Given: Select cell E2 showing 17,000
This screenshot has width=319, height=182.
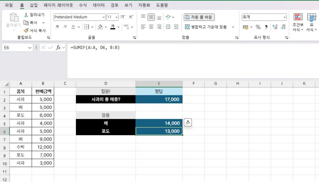Looking at the screenshot, I should point(159,100).
